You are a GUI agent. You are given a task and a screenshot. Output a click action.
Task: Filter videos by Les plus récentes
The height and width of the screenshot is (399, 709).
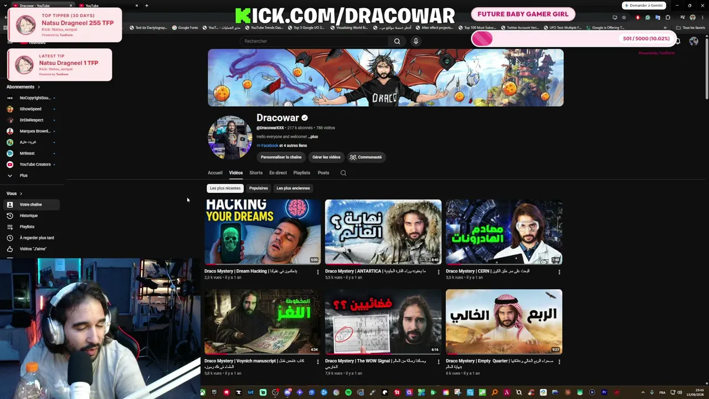[225, 188]
